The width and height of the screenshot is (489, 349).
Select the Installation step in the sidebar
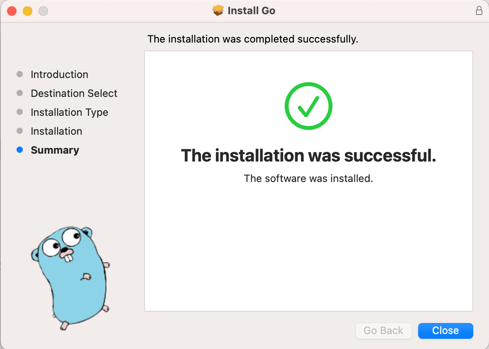[x=56, y=131]
